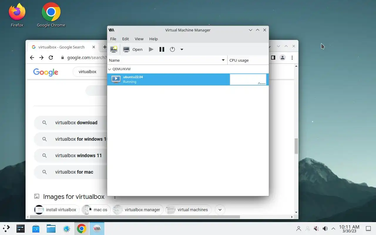Screen dimensions: 376x235
Task: Select the virtual machines image chip
Action: pos(188,210)
